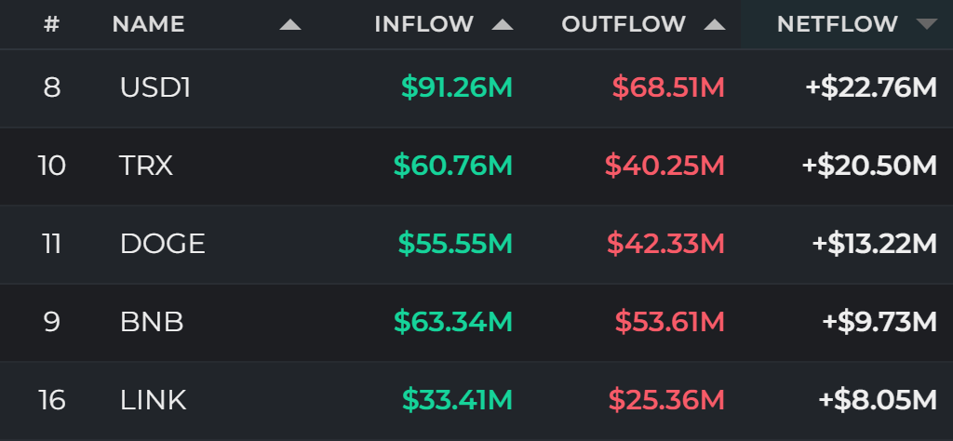The width and height of the screenshot is (953, 441).
Task: Sort by NAME using its arrow icon
Action: pos(290,24)
